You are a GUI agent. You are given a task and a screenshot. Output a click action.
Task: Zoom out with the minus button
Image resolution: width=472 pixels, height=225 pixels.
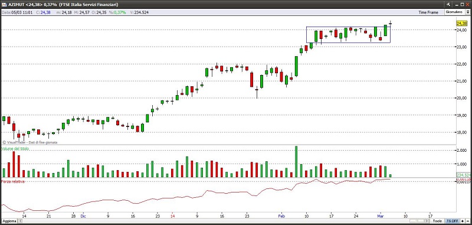point(468,221)
